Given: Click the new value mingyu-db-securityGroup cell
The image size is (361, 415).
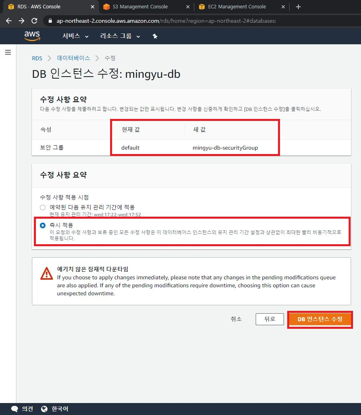Looking at the screenshot, I should [225, 148].
